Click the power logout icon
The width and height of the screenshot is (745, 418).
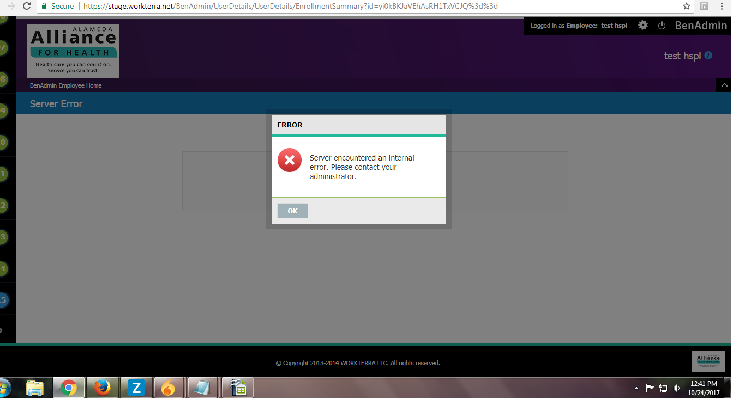662,26
